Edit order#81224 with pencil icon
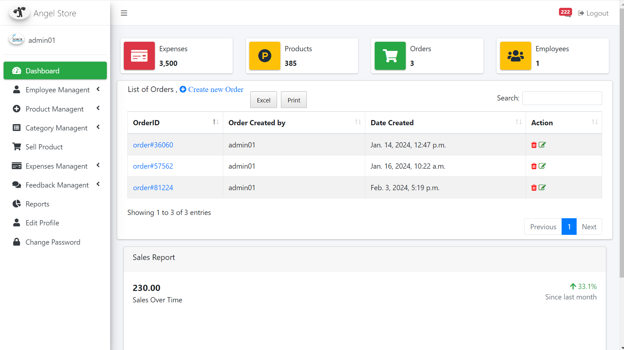The width and height of the screenshot is (624, 350). (x=542, y=187)
